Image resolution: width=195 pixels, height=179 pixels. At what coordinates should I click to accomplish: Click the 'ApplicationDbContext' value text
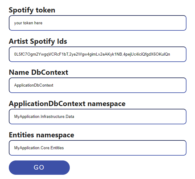click(x=34, y=85)
